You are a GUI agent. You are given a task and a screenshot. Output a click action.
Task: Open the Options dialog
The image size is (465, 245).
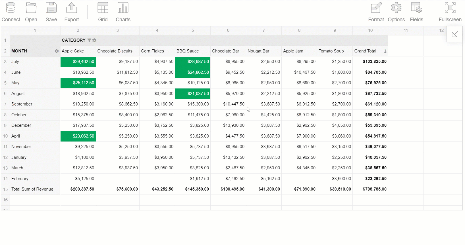pyautogui.click(x=396, y=12)
